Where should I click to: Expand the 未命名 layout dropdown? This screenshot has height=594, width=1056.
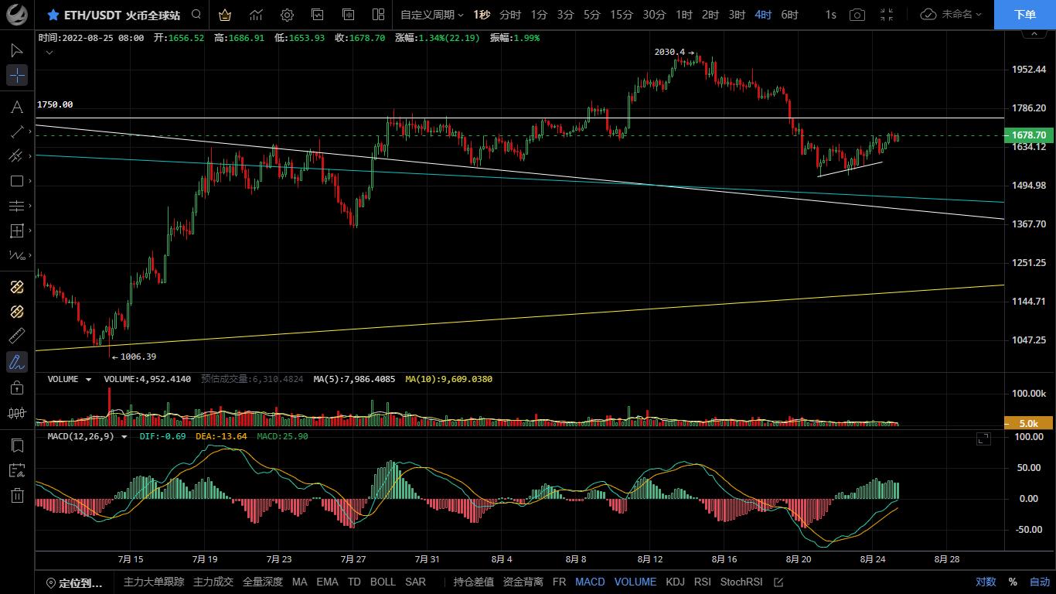pos(952,15)
